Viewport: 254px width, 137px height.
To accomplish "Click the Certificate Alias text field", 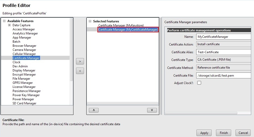I will [x=223, y=52].
